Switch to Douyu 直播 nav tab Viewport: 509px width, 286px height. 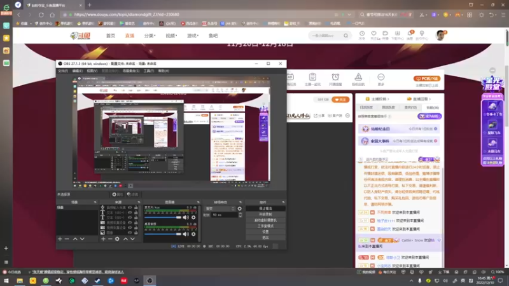tap(130, 36)
